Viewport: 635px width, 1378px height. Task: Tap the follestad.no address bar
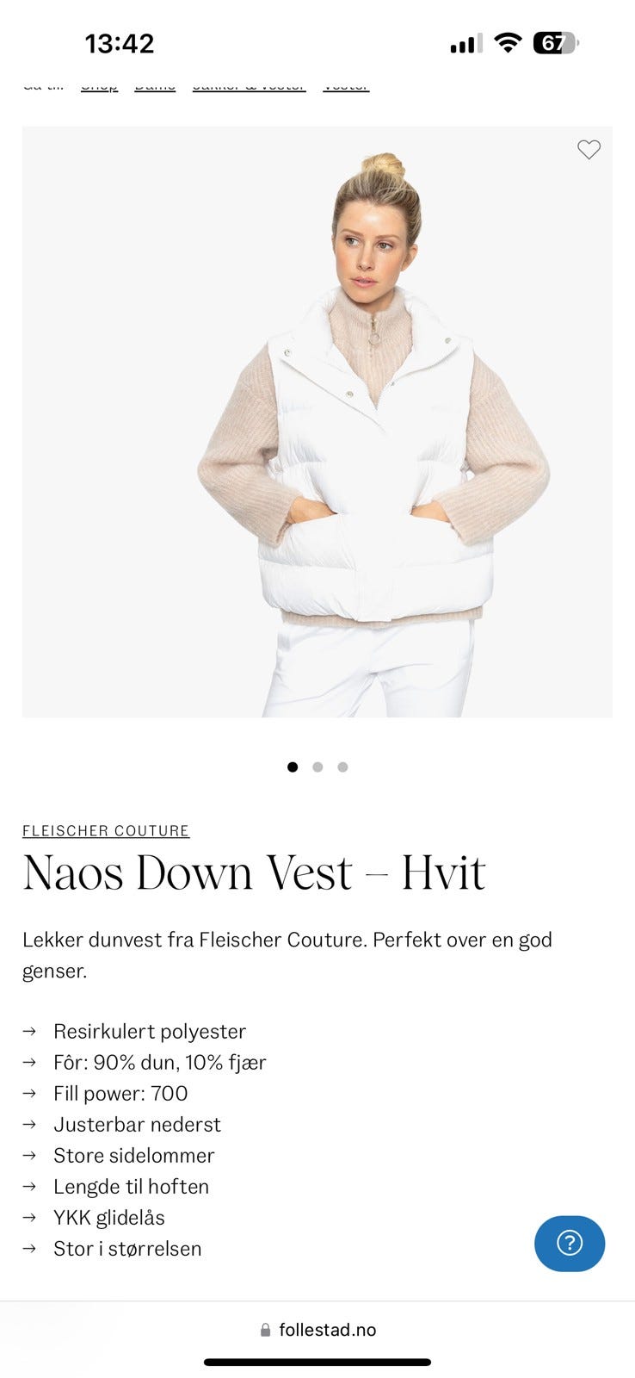point(317,1330)
